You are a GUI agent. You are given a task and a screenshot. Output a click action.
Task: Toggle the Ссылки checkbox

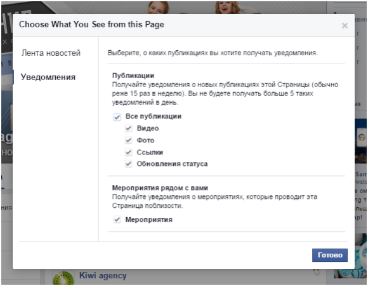128,153
